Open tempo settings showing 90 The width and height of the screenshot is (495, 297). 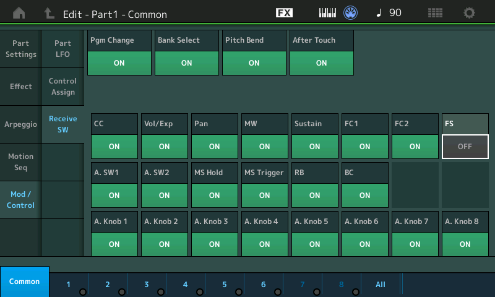pos(389,13)
